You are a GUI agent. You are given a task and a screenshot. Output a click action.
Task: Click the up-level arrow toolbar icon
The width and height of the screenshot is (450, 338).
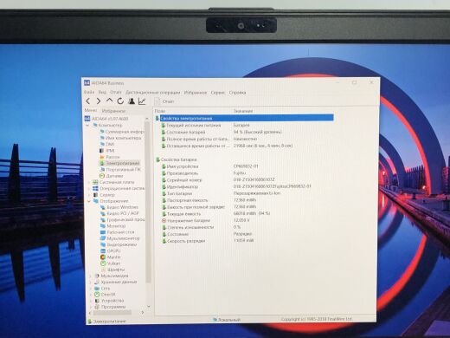tap(109, 101)
